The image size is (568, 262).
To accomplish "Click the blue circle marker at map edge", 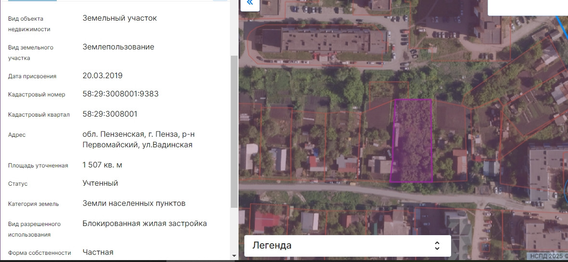I will point(566,191).
